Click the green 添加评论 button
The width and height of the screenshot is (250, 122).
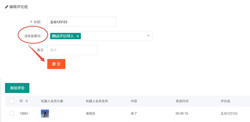pyautogui.click(x=17, y=88)
